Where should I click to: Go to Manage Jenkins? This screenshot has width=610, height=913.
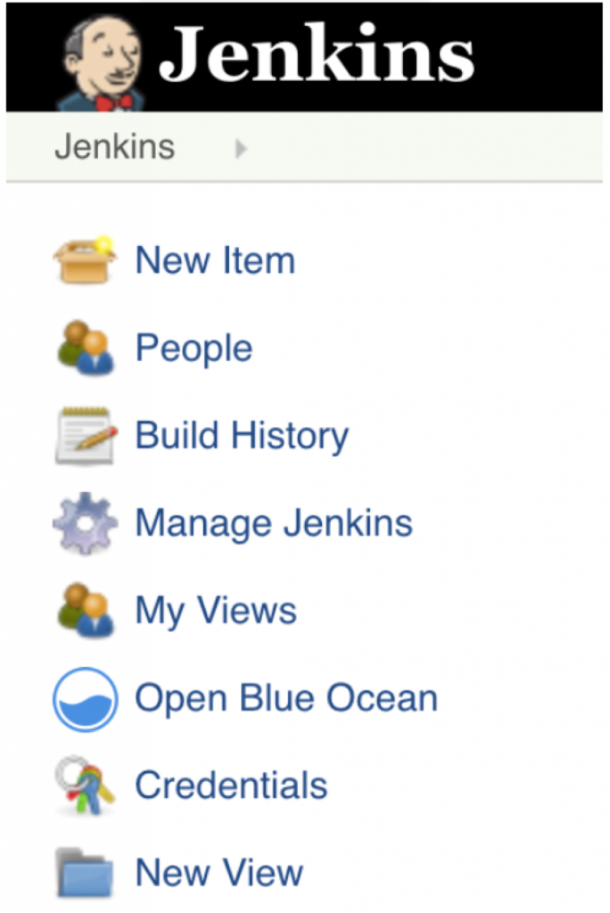pos(273,522)
